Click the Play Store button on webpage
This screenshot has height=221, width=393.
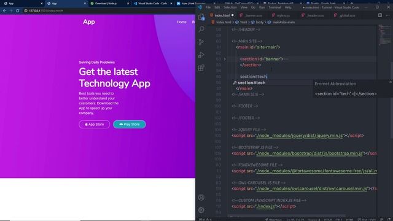tap(130, 124)
